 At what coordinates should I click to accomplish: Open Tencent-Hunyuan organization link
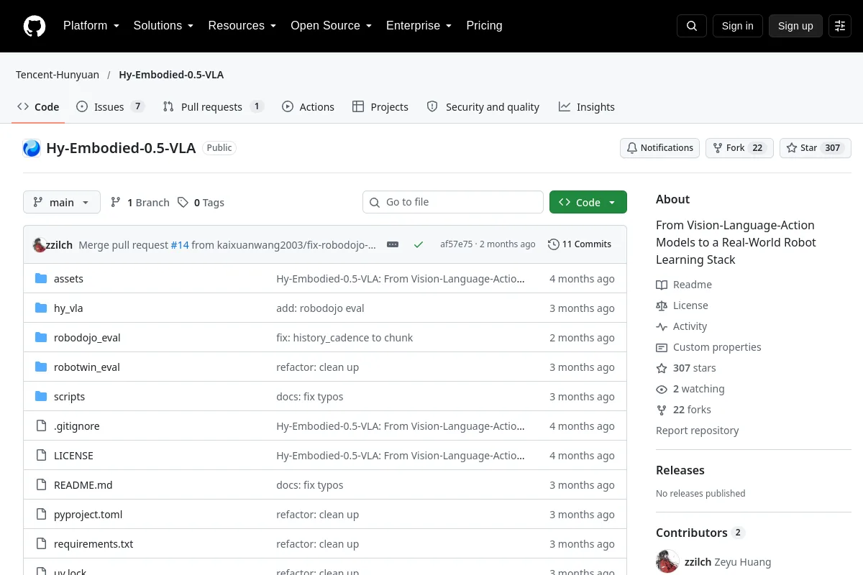pyautogui.click(x=58, y=75)
